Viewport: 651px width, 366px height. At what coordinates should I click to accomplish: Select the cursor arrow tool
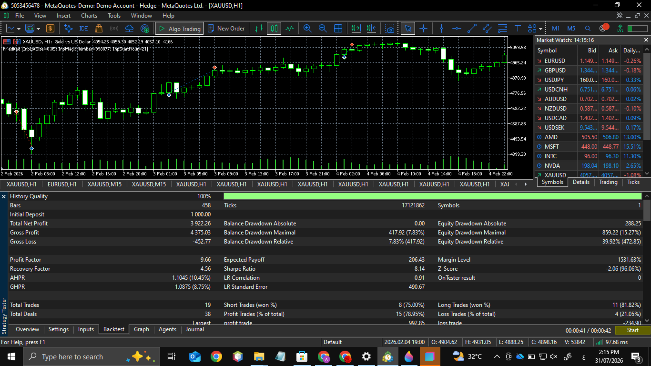pos(407,29)
